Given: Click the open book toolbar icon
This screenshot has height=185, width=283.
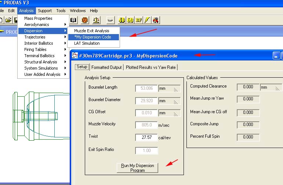Looking at the screenshot, I should click(73, 20).
